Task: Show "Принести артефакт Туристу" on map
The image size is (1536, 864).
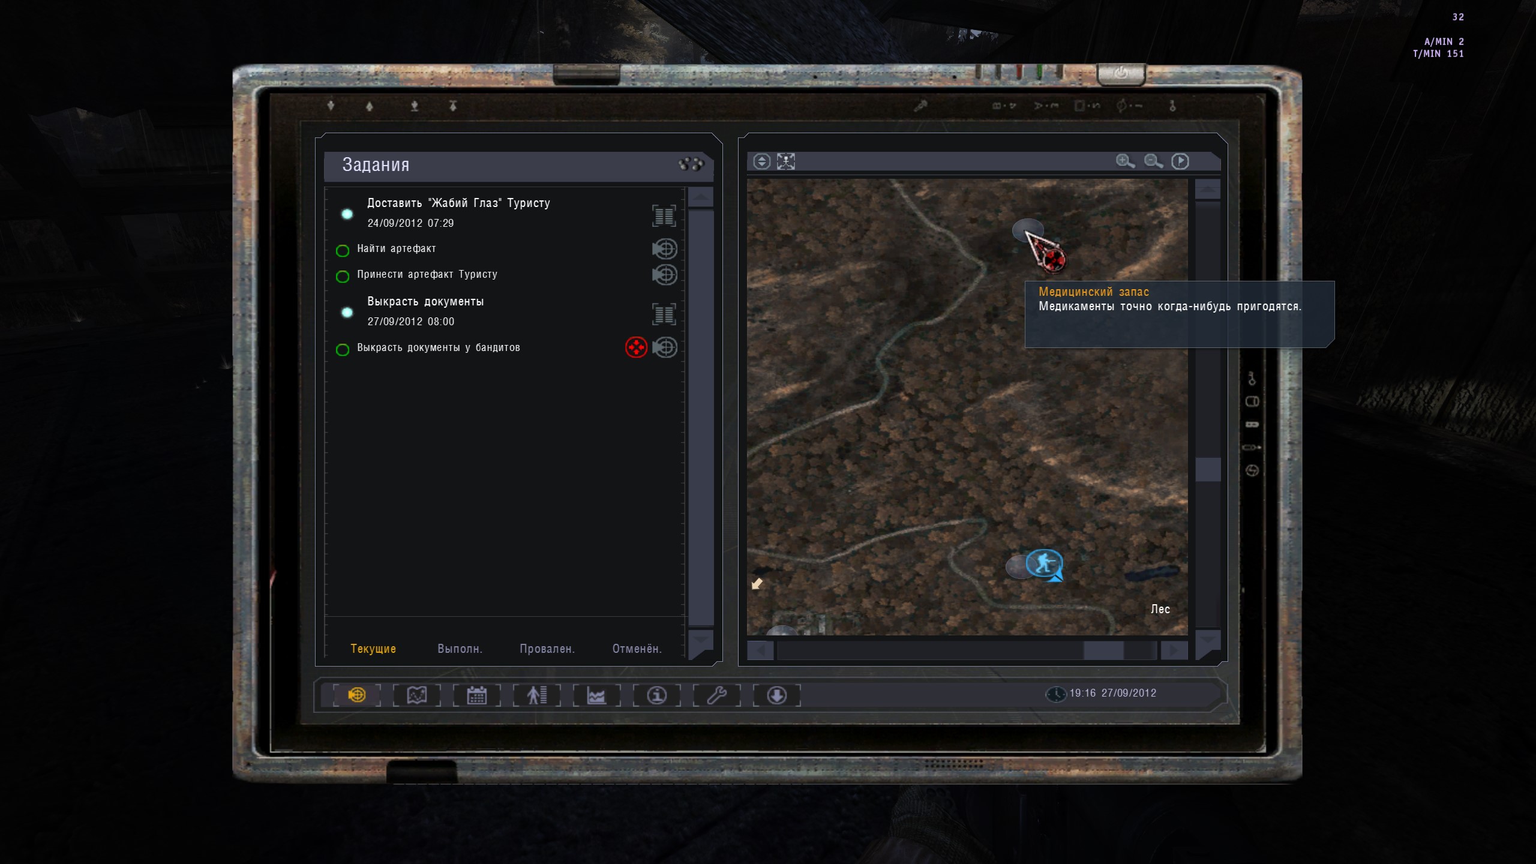Action: click(x=665, y=274)
